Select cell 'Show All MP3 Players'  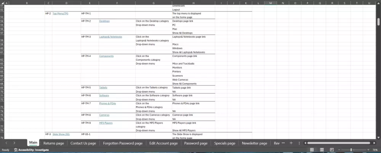(x=194, y=130)
